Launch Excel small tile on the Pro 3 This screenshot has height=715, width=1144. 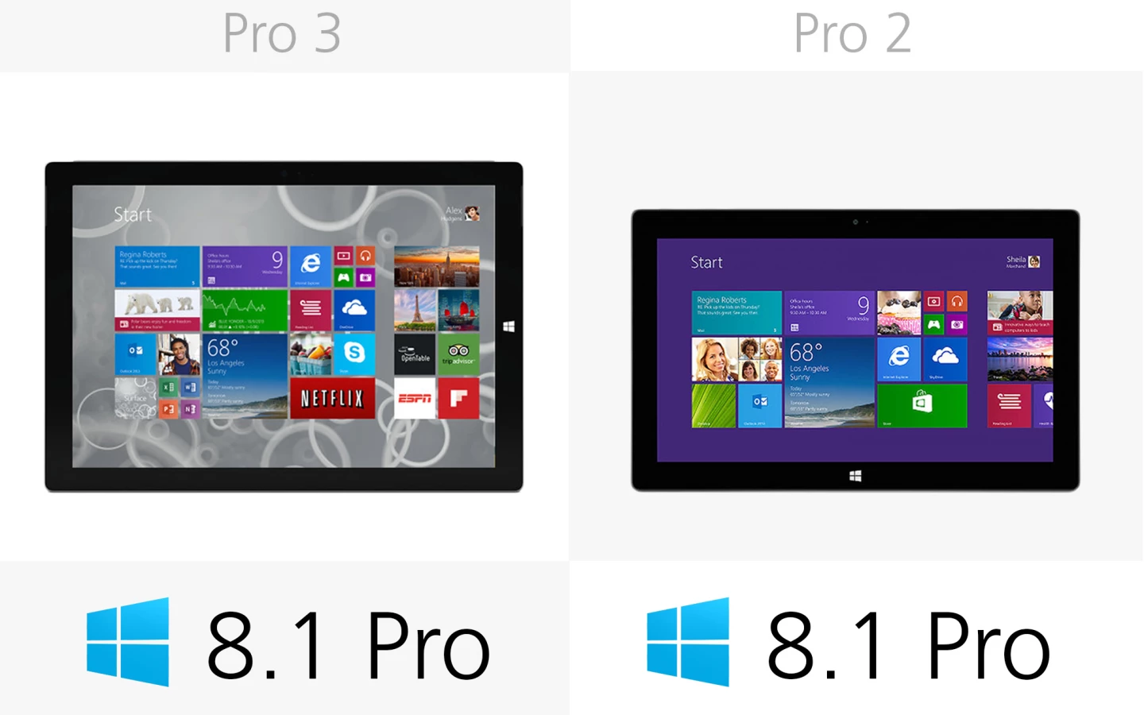coord(168,388)
